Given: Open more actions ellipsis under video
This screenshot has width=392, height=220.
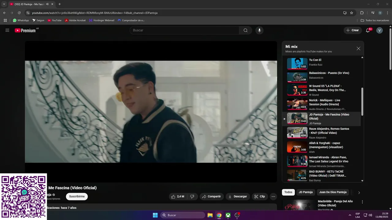Looking at the screenshot, I should (273, 196).
